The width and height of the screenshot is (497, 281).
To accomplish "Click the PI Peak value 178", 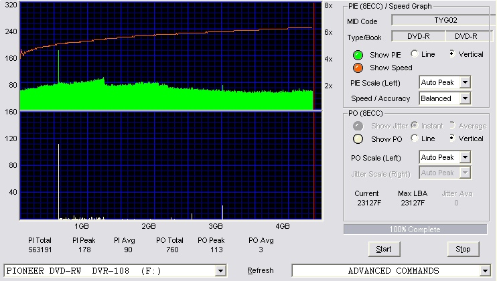I will click(84, 250).
